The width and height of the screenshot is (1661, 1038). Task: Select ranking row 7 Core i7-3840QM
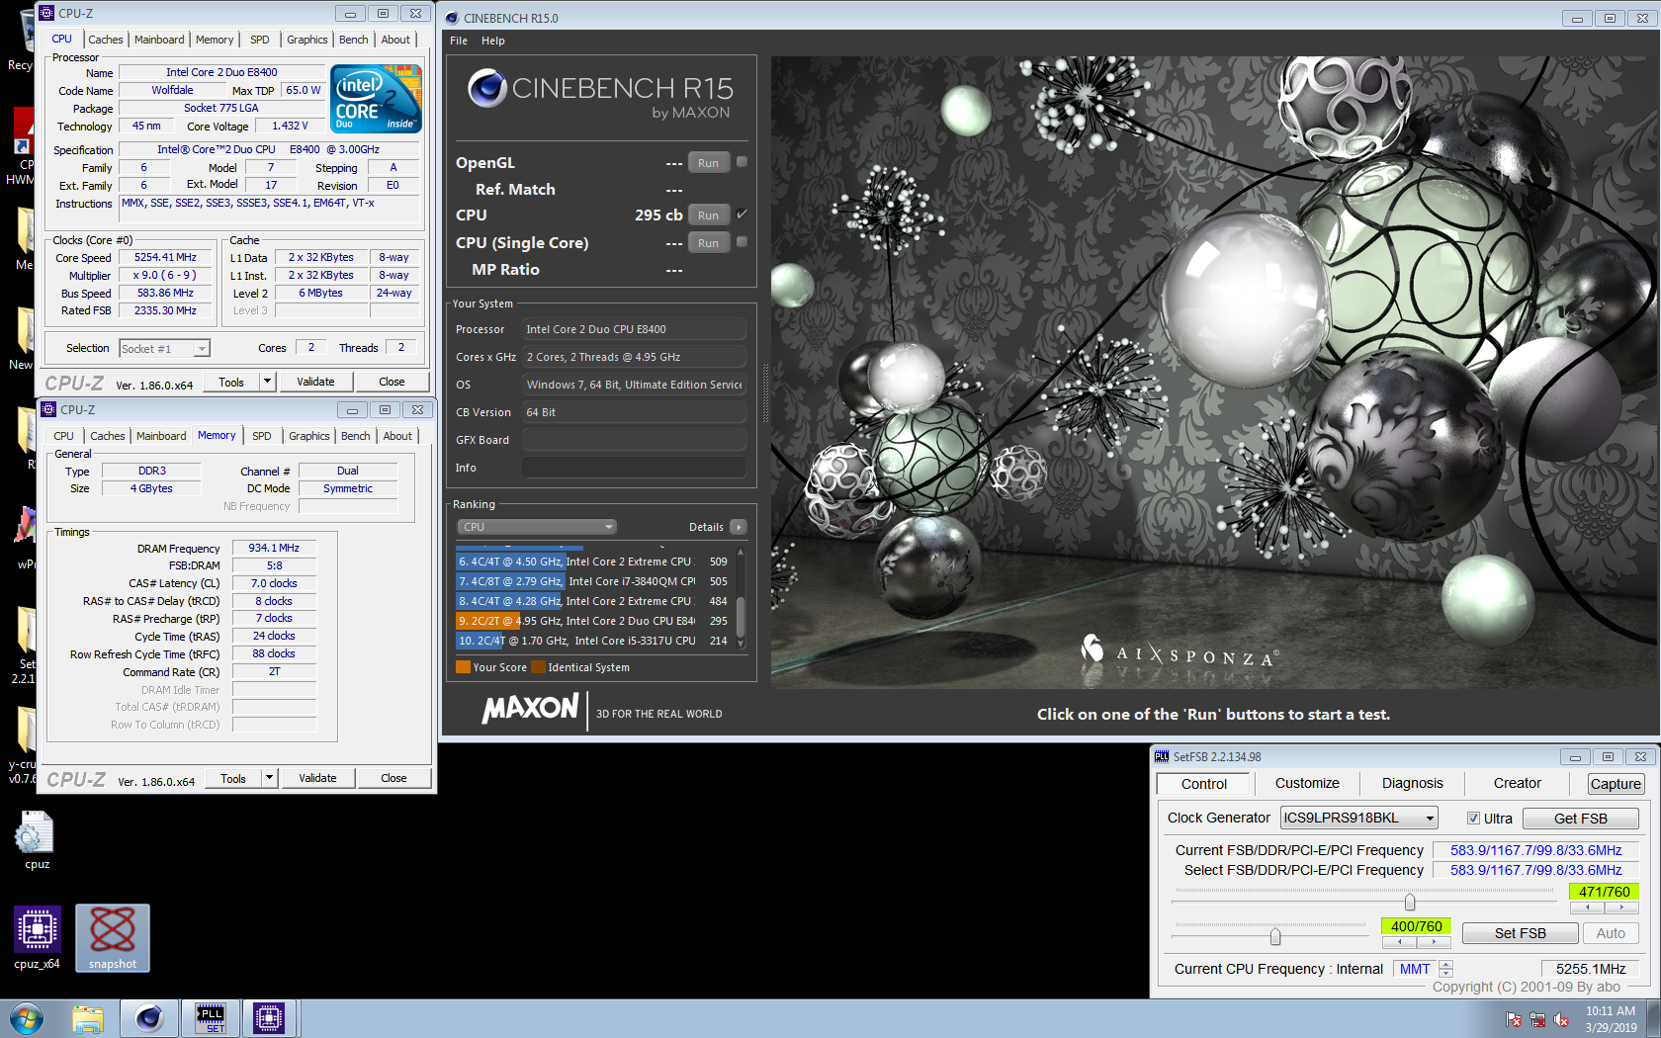pyautogui.click(x=593, y=581)
